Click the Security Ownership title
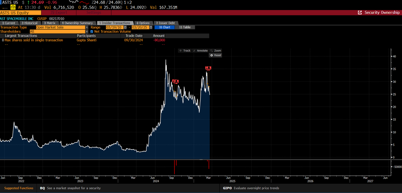Image resolution: width=402 pixels, height=193 pixels. point(382,13)
